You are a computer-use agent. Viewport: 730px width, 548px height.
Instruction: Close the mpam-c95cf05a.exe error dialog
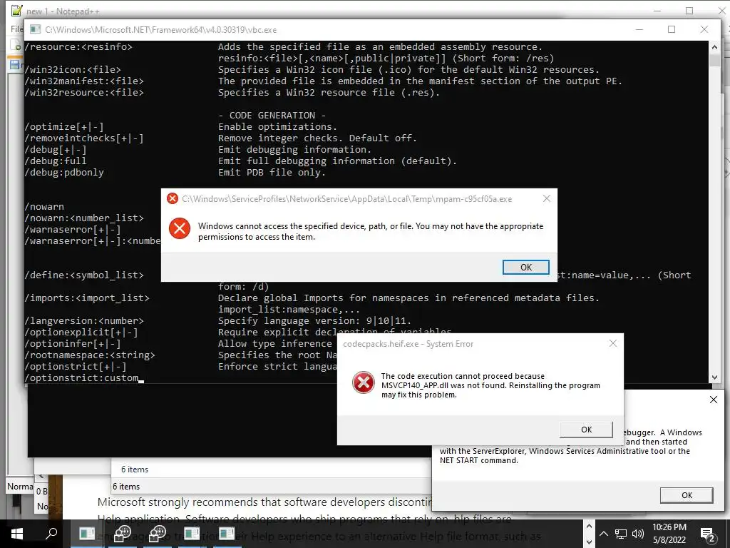tap(547, 198)
